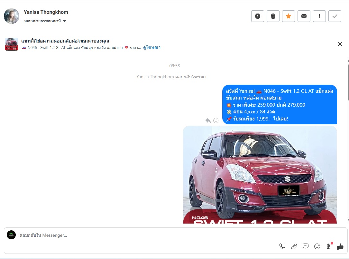Open the baht payment request icon
349x259 pixels.
coord(329,246)
